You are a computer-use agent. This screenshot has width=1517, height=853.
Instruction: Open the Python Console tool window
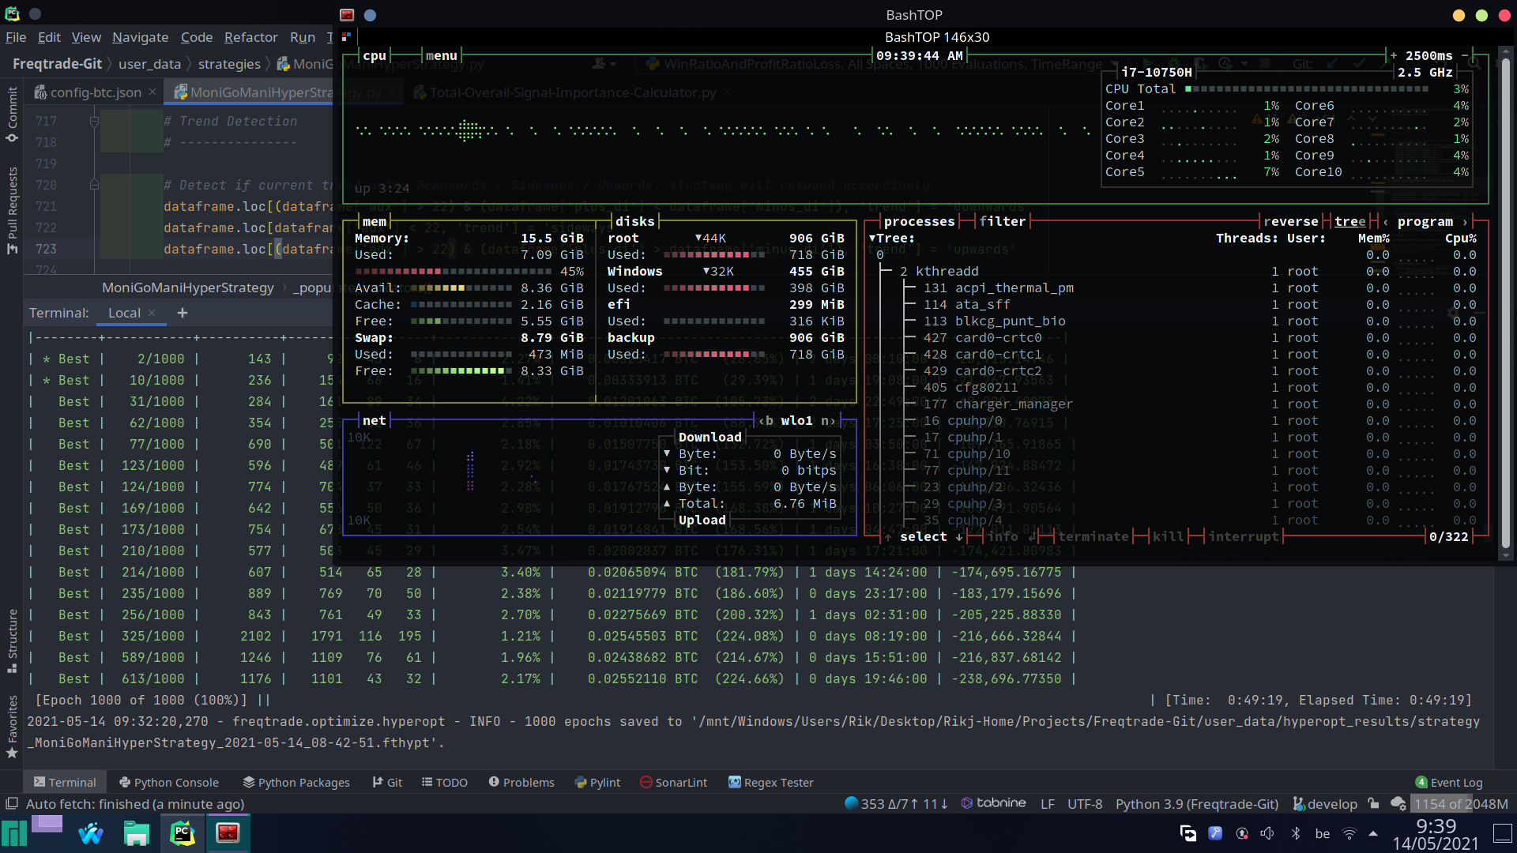pyautogui.click(x=168, y=782)
